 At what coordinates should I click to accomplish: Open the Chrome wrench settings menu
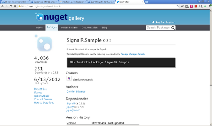coord(210,6)
